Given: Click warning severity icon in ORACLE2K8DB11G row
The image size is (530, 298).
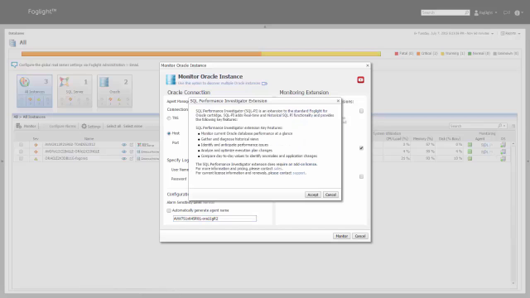Looking at the screenshot, I should click(x=36, y=158).
